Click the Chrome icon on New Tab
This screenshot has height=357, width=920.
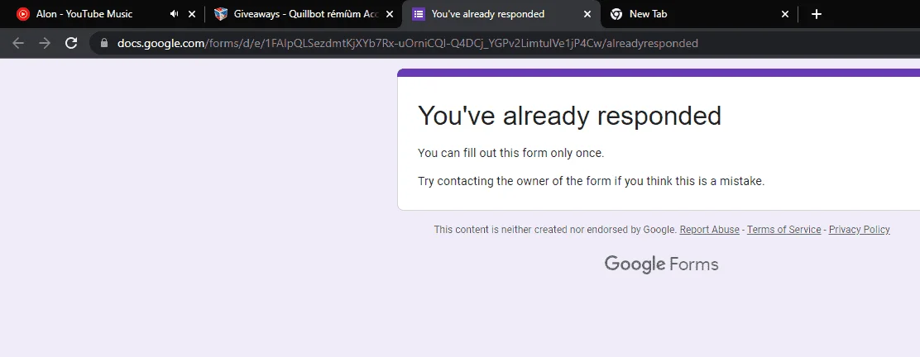[x=616, y=14]
